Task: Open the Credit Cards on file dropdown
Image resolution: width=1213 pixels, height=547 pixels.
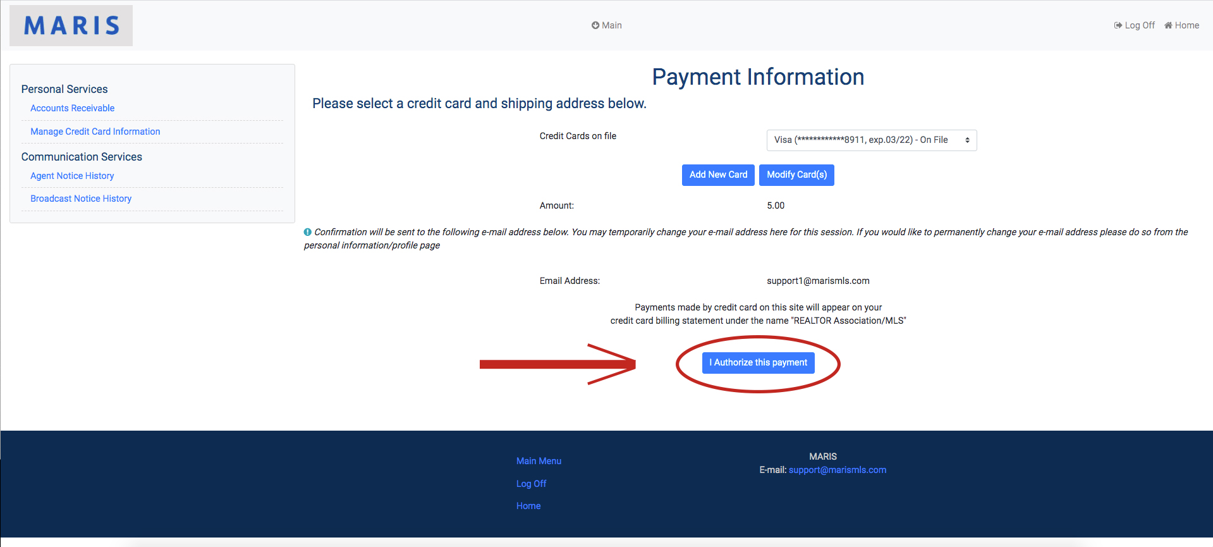Action: point(870,140)
